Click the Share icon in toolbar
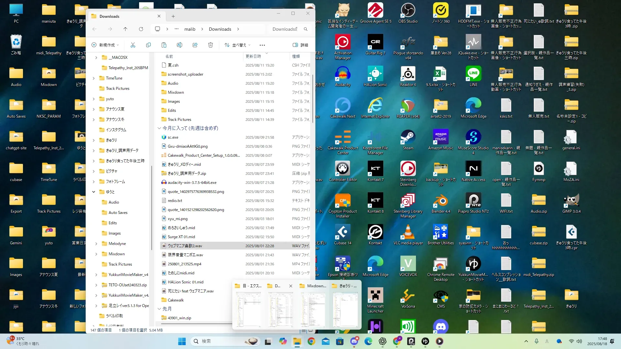 point(195,45)
